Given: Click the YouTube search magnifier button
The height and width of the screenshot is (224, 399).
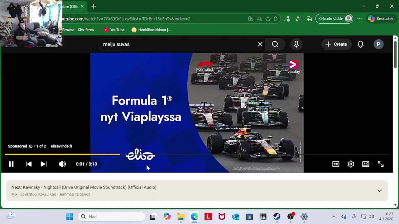Looking at the screenshot, I should point(275,44).
